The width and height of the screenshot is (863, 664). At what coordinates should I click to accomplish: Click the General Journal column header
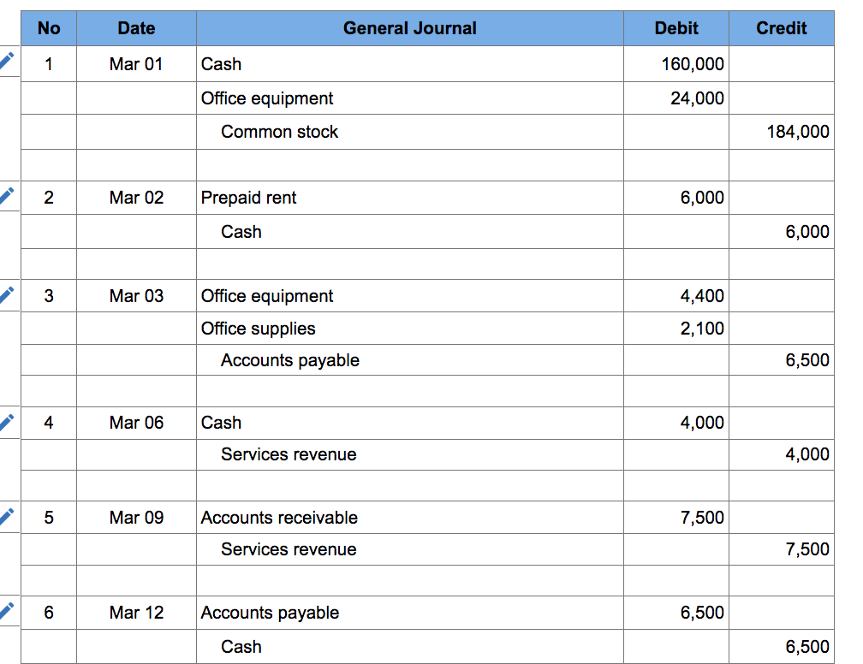pyautogui.click(x=410, y=28)
